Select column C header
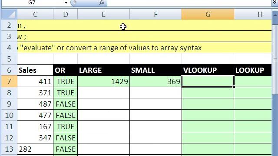 tap(35, 14)
